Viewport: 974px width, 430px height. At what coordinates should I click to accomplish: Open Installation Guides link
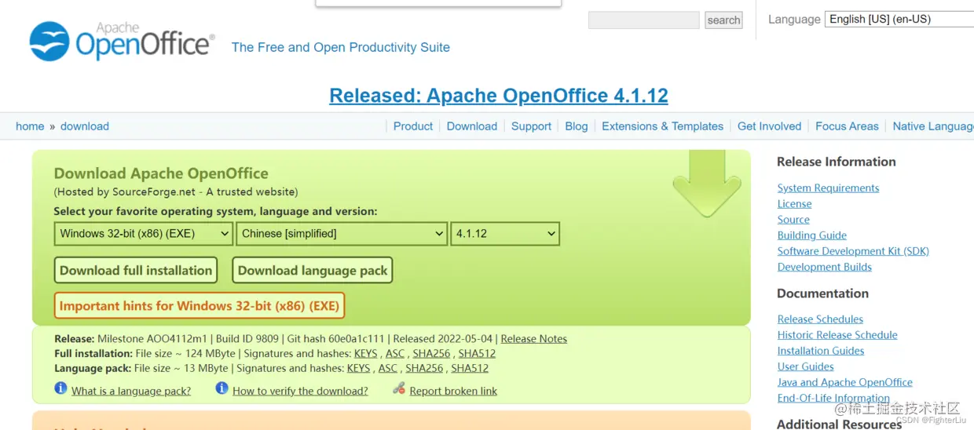click(821, 351)
